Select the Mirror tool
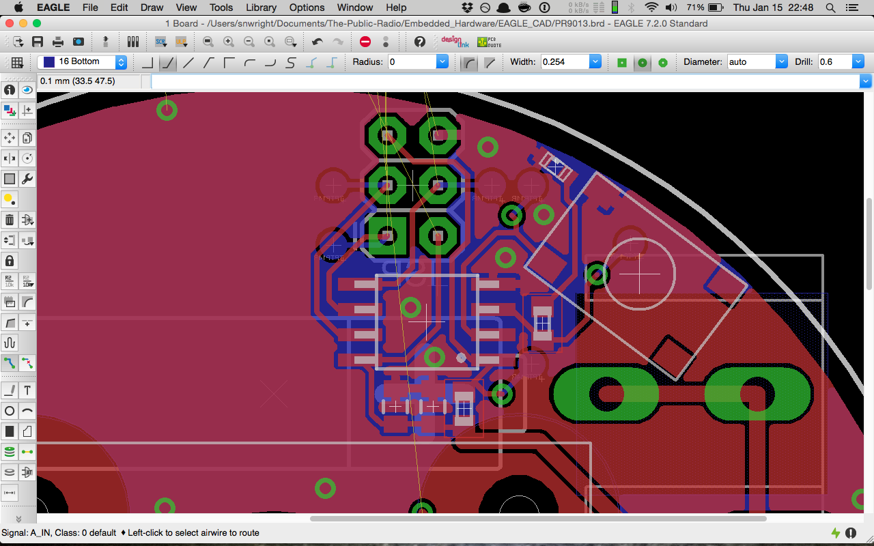Screen dimensions: 874x546 pos(10,158)
